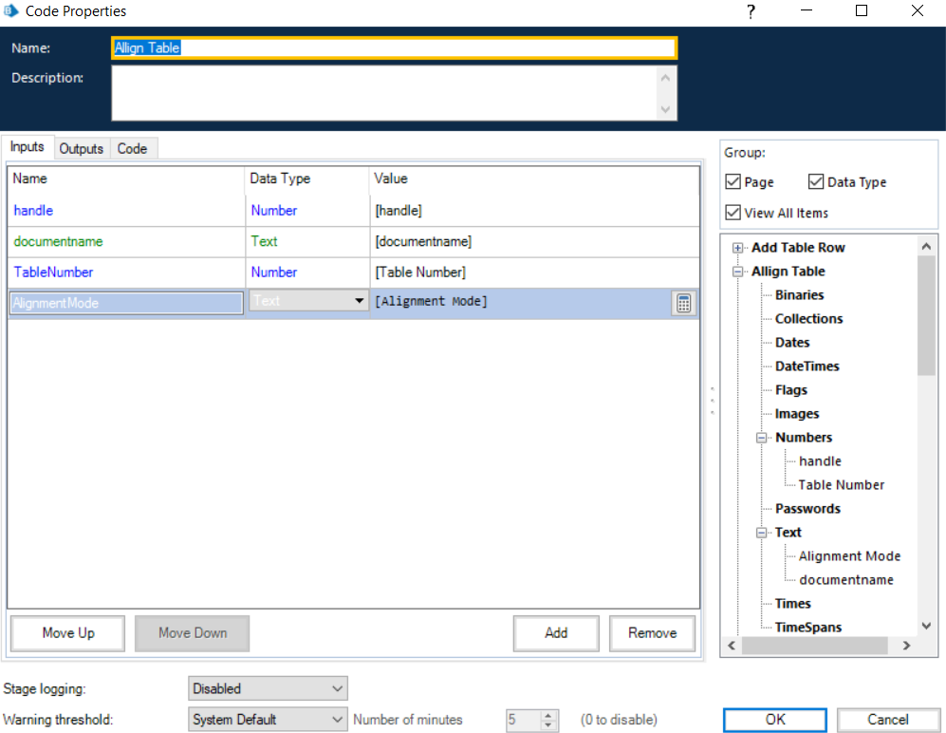This screenshot has width=946, height=733.
Task: Switch to the Outputs tab
Action: tap(81, 149)
